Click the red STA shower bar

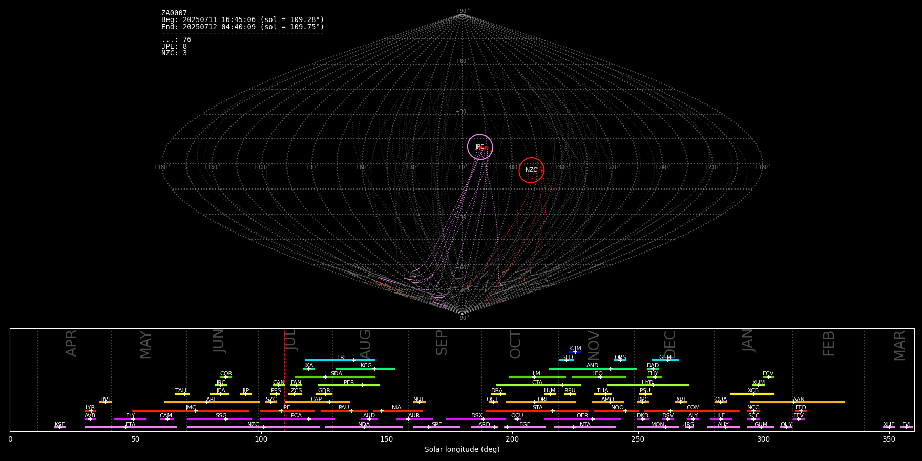537,411
